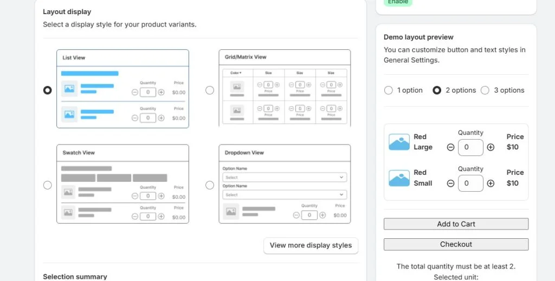Click first image icon in List View card
Viewport: 555px width, 281px height.
(x=69, y=89)
